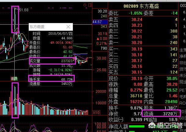Screen dimensions: 186x132
Task: Click the popup 流通股 value 3453万
Action: (67, 84)
